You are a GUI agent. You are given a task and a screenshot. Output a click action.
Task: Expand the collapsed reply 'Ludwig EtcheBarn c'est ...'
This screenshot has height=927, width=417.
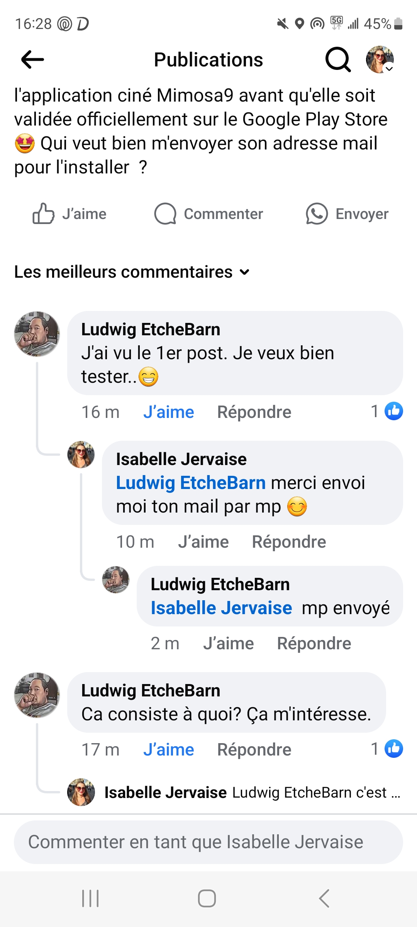point(252,793)
